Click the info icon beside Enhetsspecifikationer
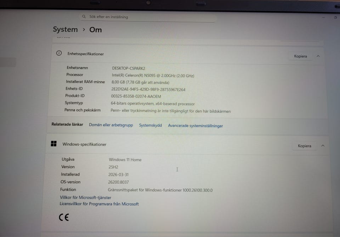The image size is (340, 237). pos(59,53)
